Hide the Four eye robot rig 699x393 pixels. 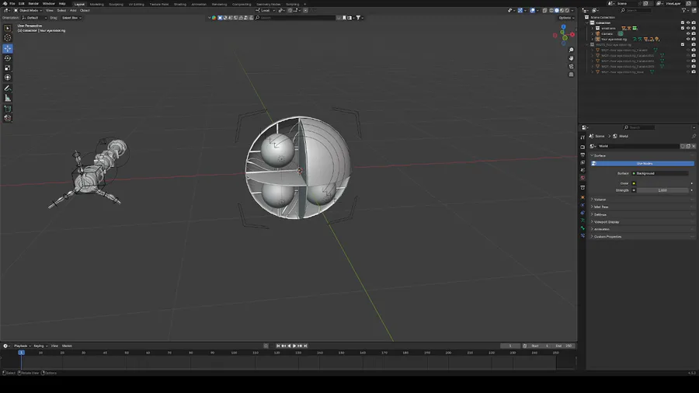[688, 39]
